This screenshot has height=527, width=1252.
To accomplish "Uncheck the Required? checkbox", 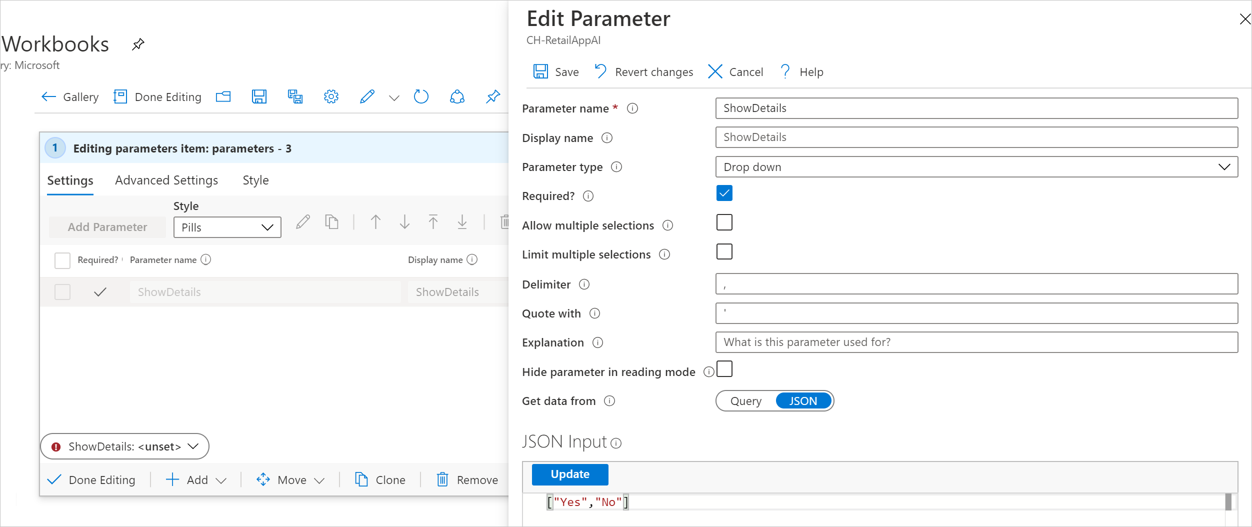I will [724, 193].
